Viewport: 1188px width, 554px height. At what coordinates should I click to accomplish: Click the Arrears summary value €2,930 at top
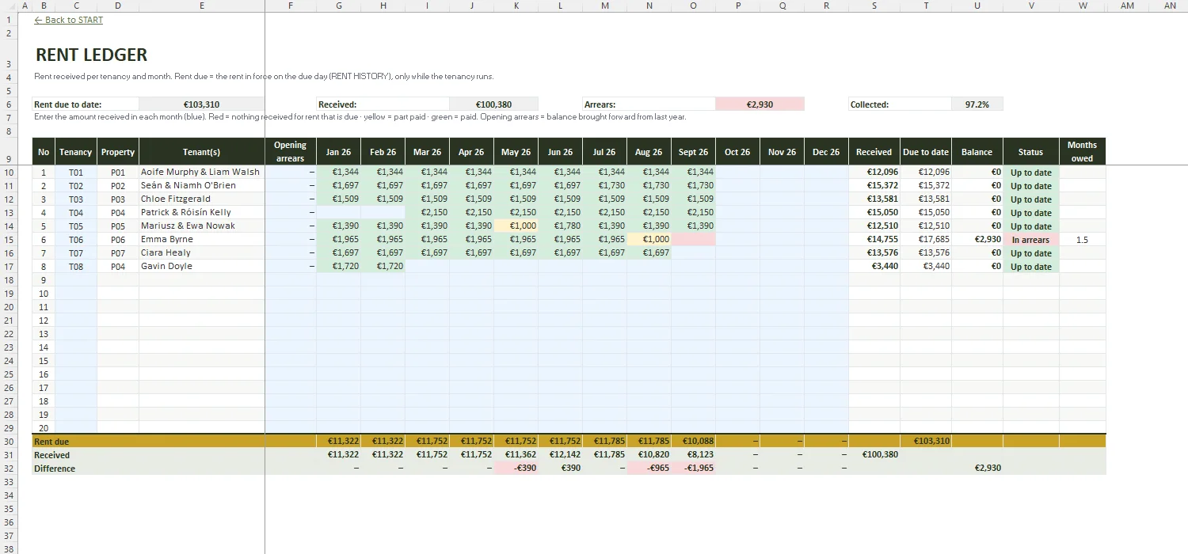tap(760, 104)
